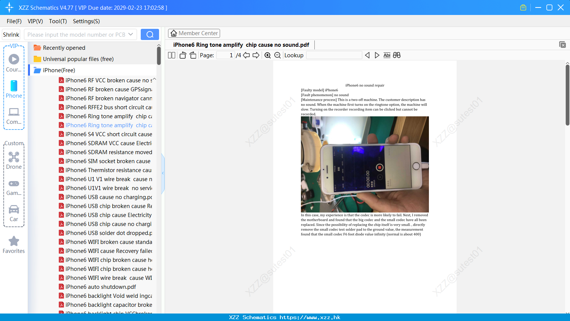The width and height of the screenshot is (570, 321).
Task: Go to the next PDF page
Action: click(256, 55)
